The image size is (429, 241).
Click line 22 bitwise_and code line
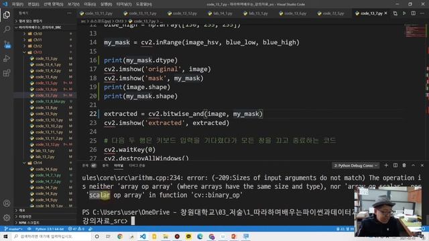click(183, 114)
